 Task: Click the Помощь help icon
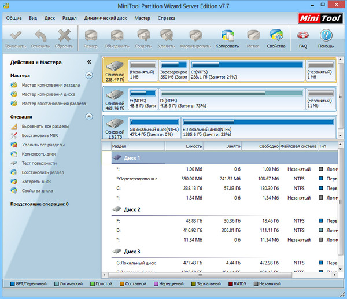326,38
